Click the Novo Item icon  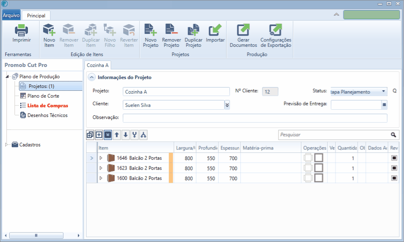point(49,30)
